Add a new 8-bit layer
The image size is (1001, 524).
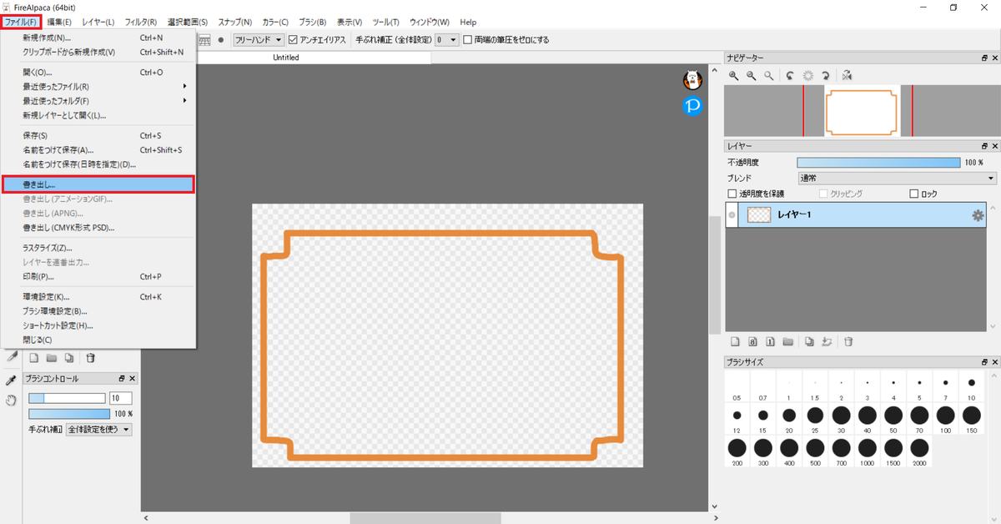[752, 341]
